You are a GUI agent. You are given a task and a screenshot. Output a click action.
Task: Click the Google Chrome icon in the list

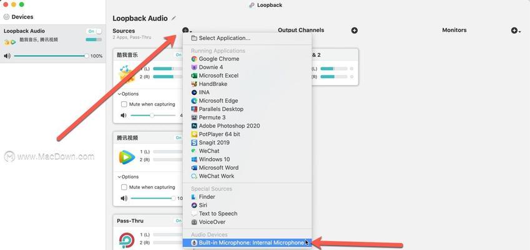click(194, 59)
